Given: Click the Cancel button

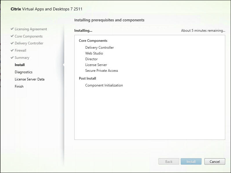Looking at the screenshot, I should [215, 161].
